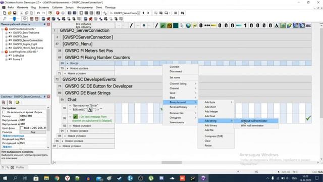Viewport: 323px width, 182px height.
Task: Open File Explorer from taskbar
Action: (x=46, y=178)
